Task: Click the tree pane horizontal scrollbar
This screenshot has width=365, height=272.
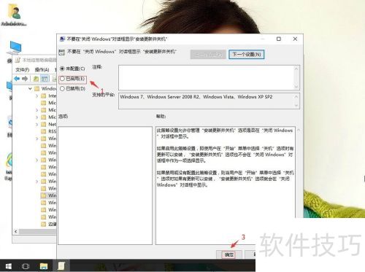Action: [x=36, y=231]
